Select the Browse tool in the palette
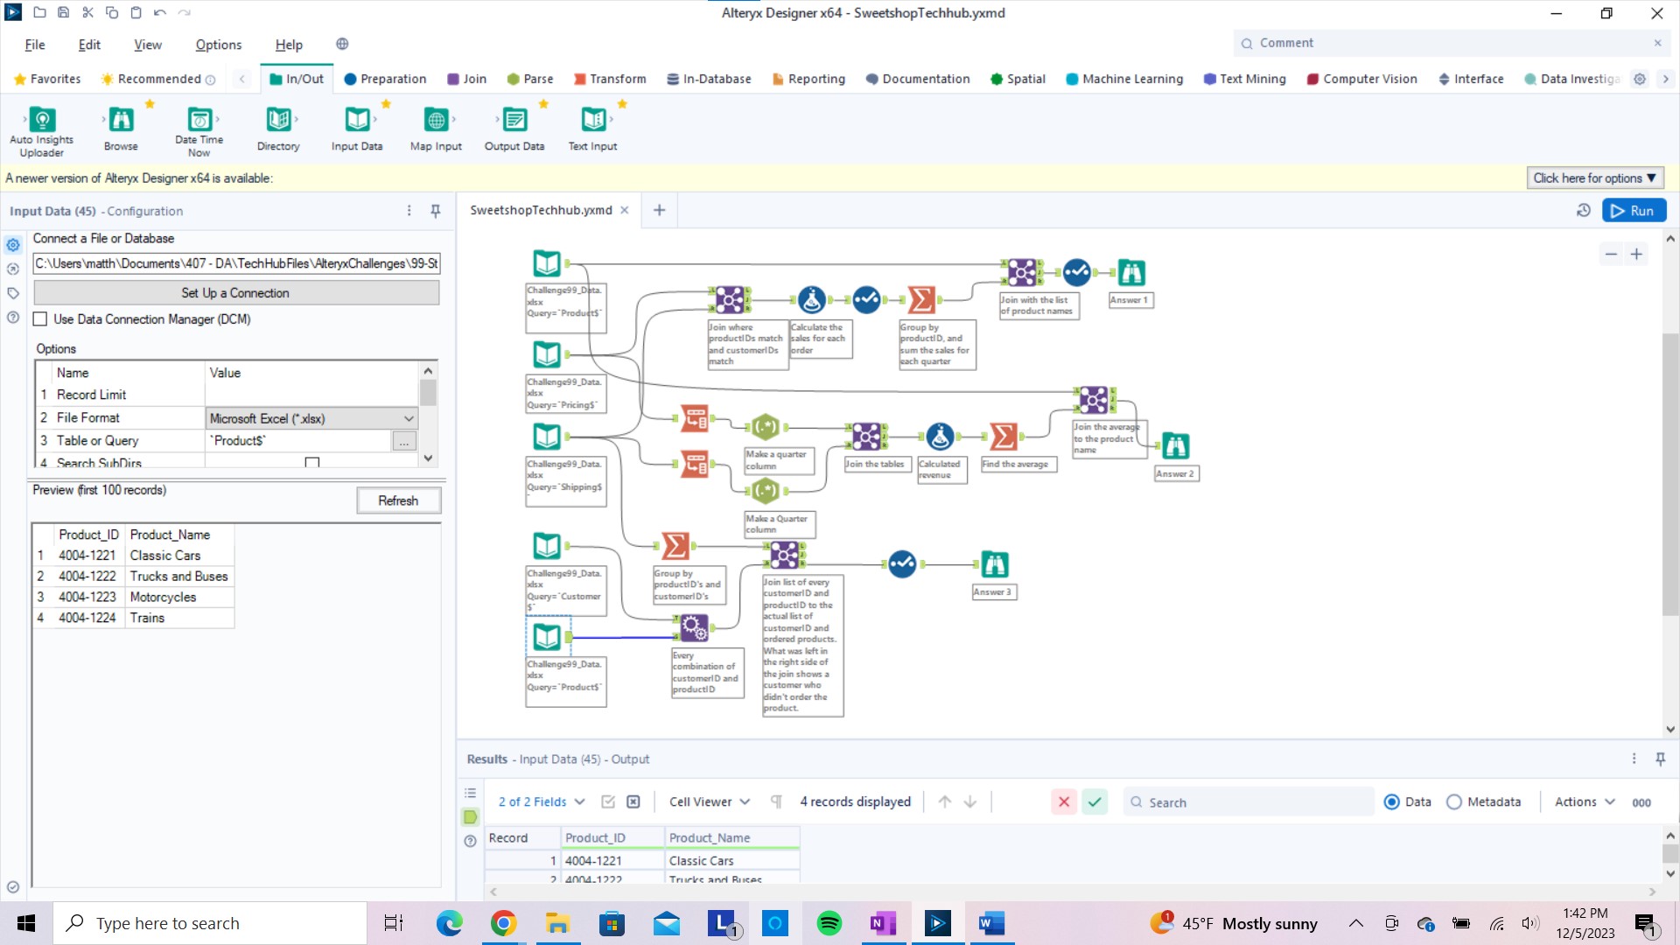 tap(121, 120)
